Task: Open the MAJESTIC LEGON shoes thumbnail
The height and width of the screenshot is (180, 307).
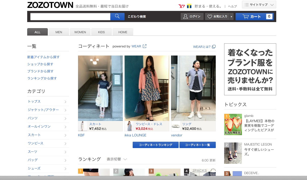Action: coord(233,153)
